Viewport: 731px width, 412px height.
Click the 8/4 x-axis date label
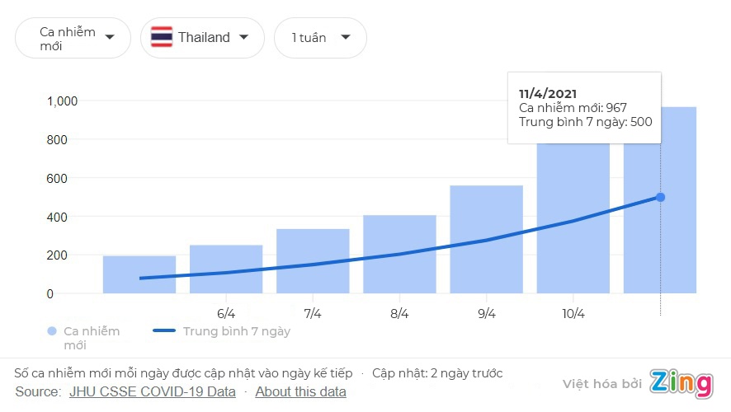click(399, 314)
